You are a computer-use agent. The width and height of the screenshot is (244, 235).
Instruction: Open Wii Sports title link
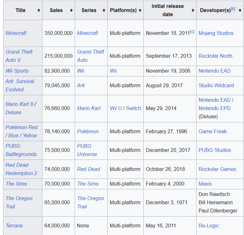click(17, 71)
